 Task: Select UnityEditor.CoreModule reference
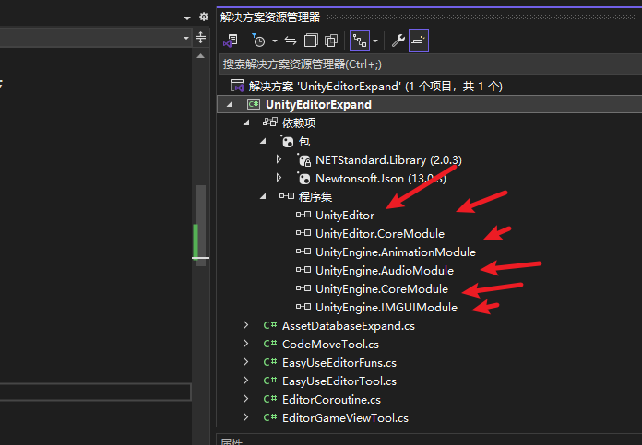click(x=380, y=233)
